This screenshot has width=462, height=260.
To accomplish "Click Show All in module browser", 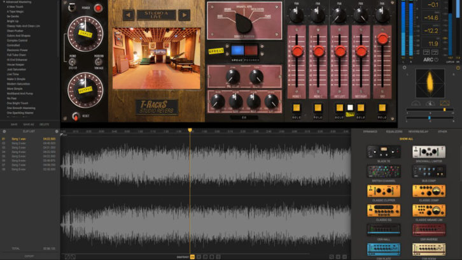I will click(406, 139).
